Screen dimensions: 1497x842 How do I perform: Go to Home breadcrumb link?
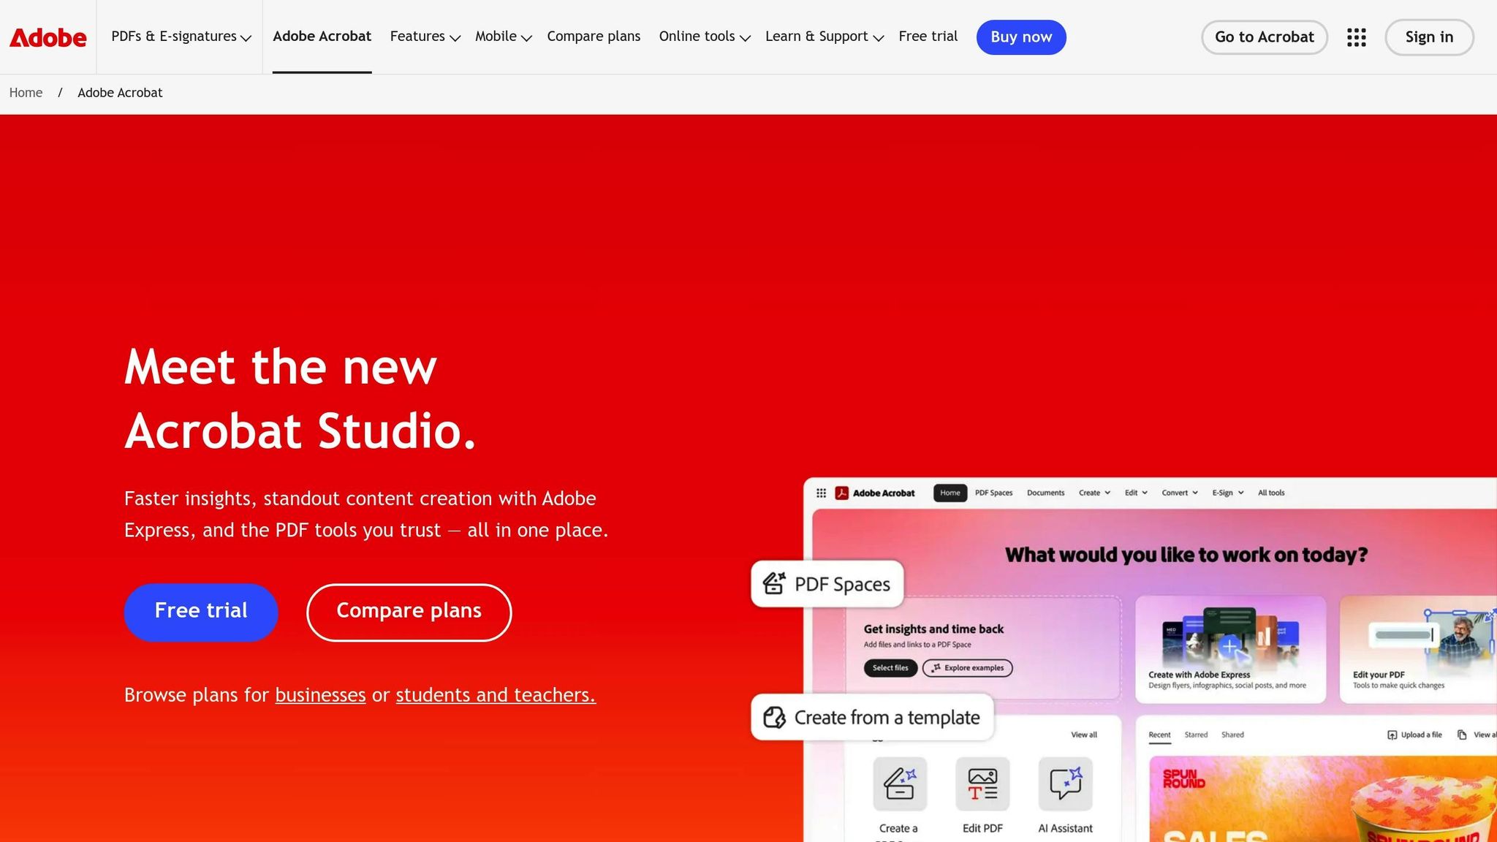[26, 93]
